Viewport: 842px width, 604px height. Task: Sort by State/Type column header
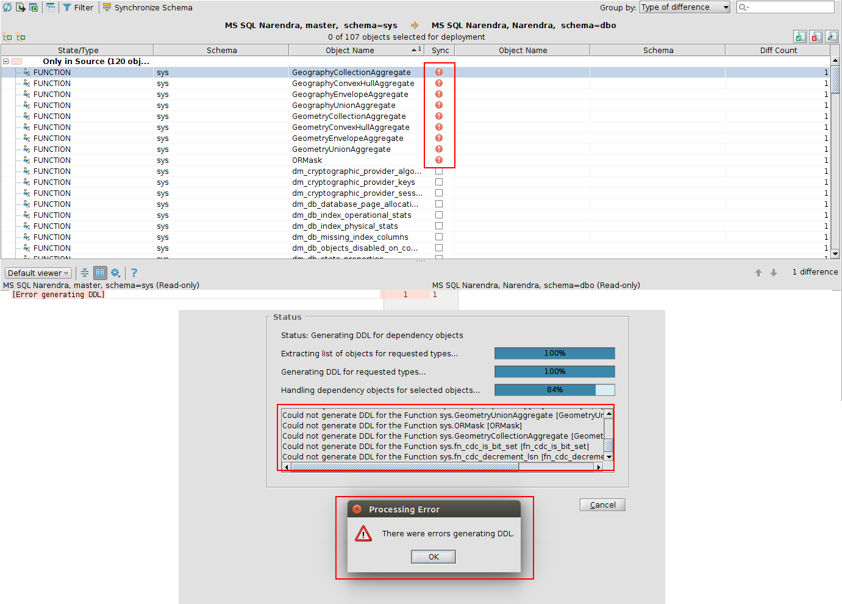(77, 50)
